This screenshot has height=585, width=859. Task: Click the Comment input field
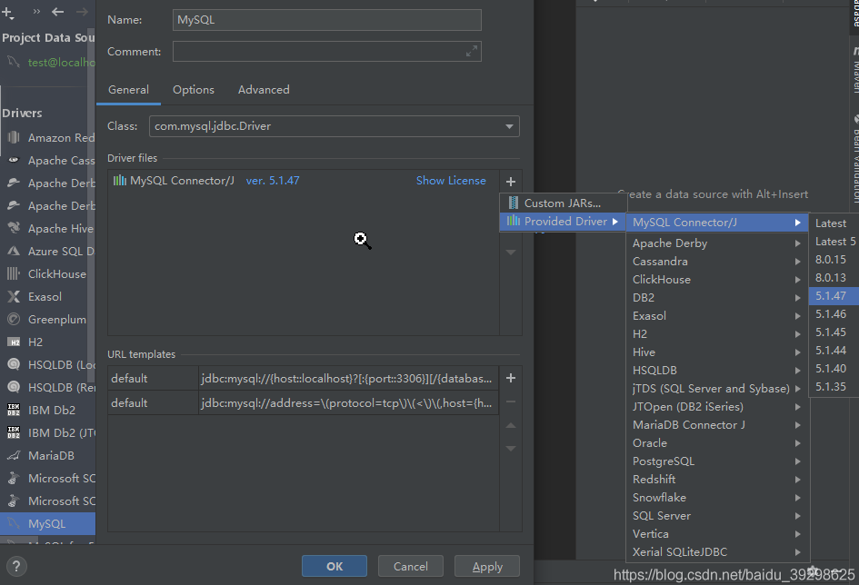click(327, 52)
